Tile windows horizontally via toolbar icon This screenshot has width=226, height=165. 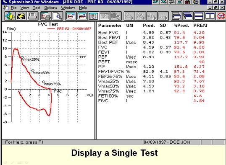tap(199, 16)
